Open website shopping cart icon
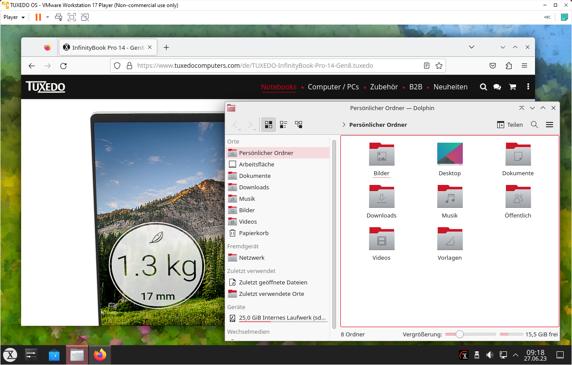The height and width of the screenshot is (365, 572). click(x=513, y=87)
